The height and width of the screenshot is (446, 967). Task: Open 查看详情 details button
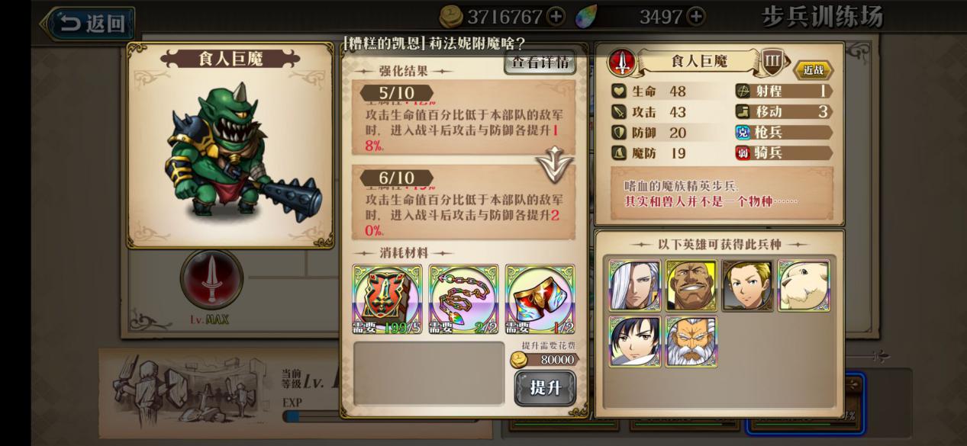pyautogui.click(x=540, y=63)
